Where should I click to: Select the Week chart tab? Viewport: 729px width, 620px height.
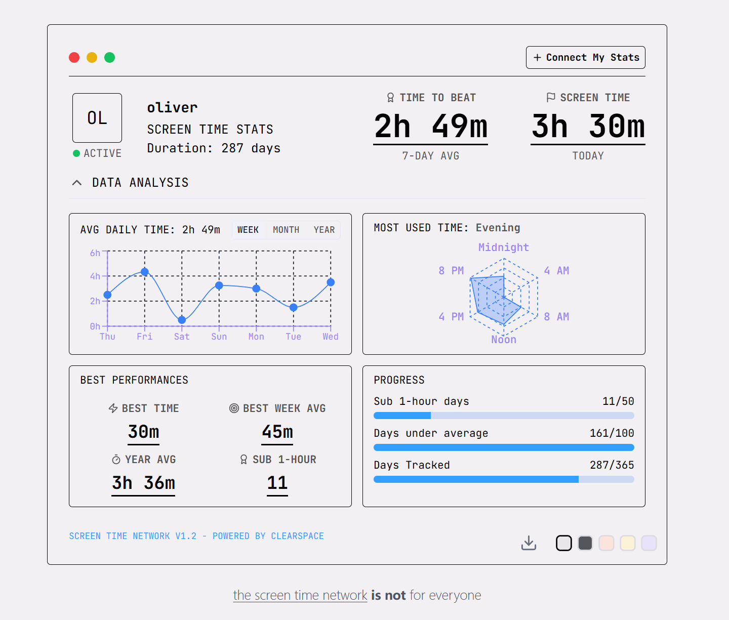[x=248, y=230]
